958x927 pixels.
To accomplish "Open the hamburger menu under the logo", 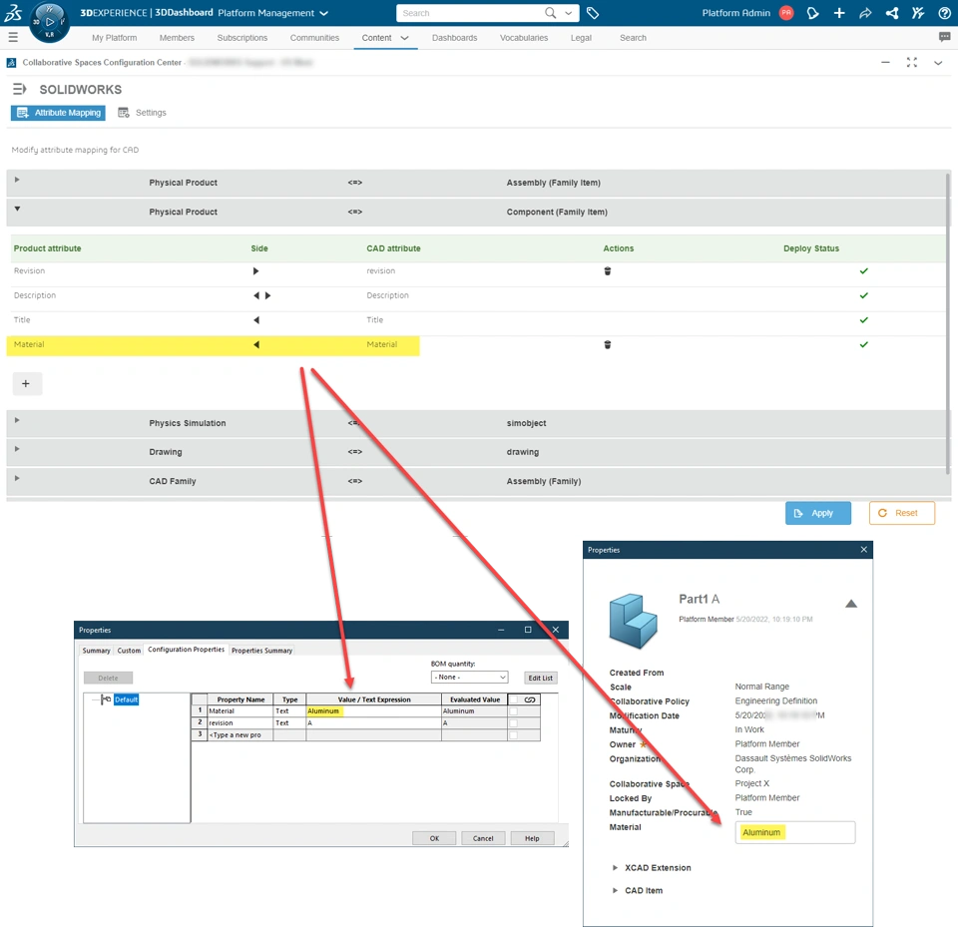I will [13, 38].
